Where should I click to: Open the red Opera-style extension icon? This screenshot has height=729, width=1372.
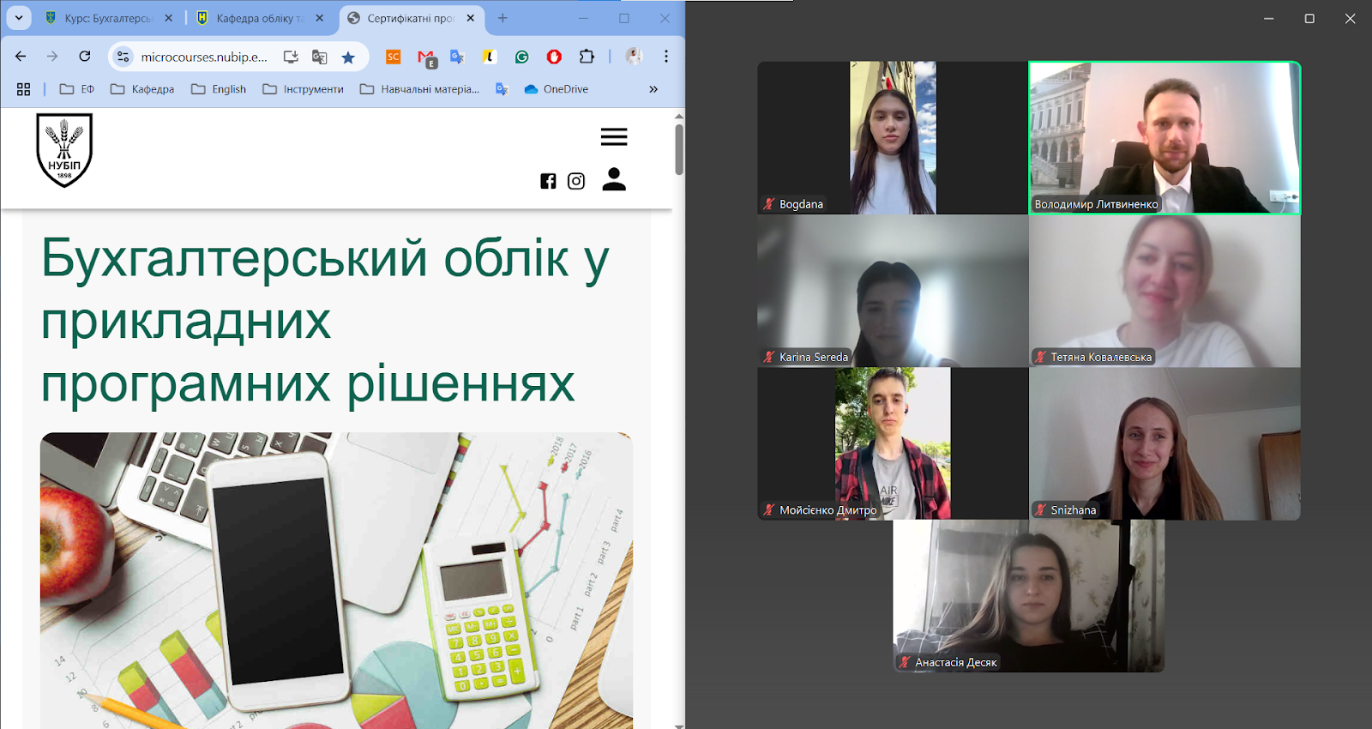tap(554, 57)
